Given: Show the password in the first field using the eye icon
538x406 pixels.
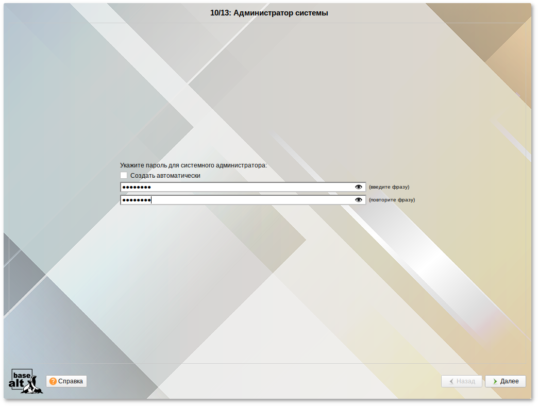Looking at the screenshot, I should (359, 187).
